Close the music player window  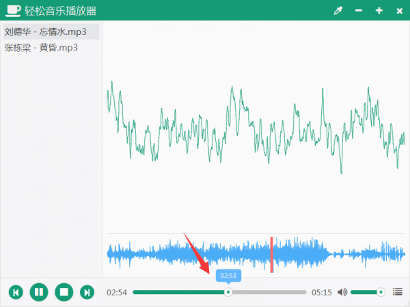pyautogui.click(x=398, y=10)
